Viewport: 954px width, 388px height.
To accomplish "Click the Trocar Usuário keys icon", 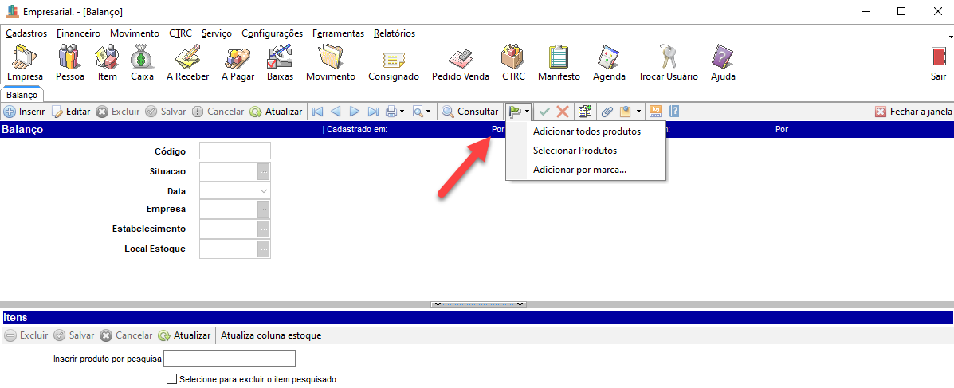I will coord(668,62).
